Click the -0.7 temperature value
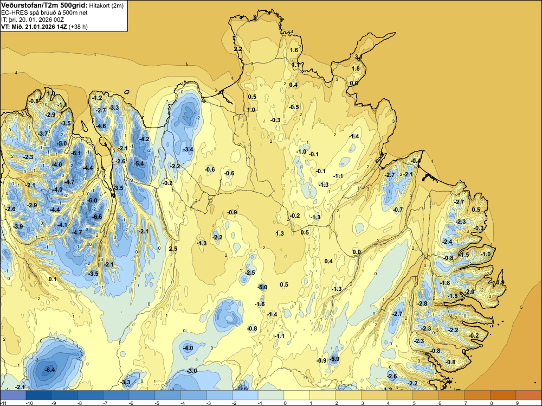542x406 pixels. pos(398,210)
